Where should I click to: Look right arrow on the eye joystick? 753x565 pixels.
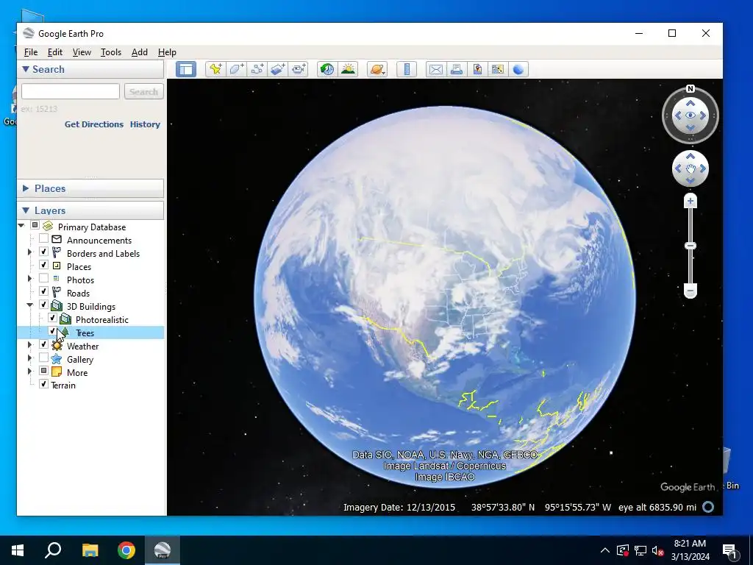pyautogui.click(x=703, y=116)
